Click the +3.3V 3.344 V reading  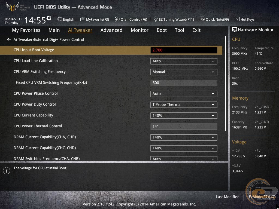[x=238, y=171]
